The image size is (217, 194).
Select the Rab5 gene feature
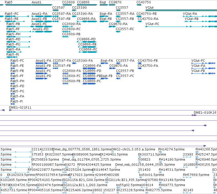click(18, 5)
